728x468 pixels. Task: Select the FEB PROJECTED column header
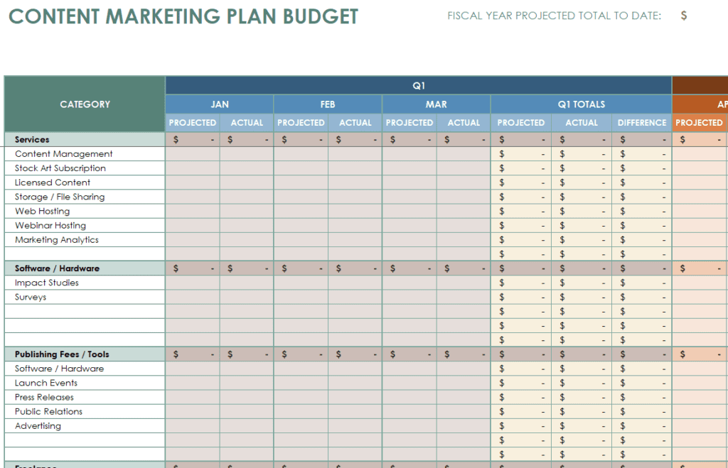pyautogui.click(x=301, y=123)
